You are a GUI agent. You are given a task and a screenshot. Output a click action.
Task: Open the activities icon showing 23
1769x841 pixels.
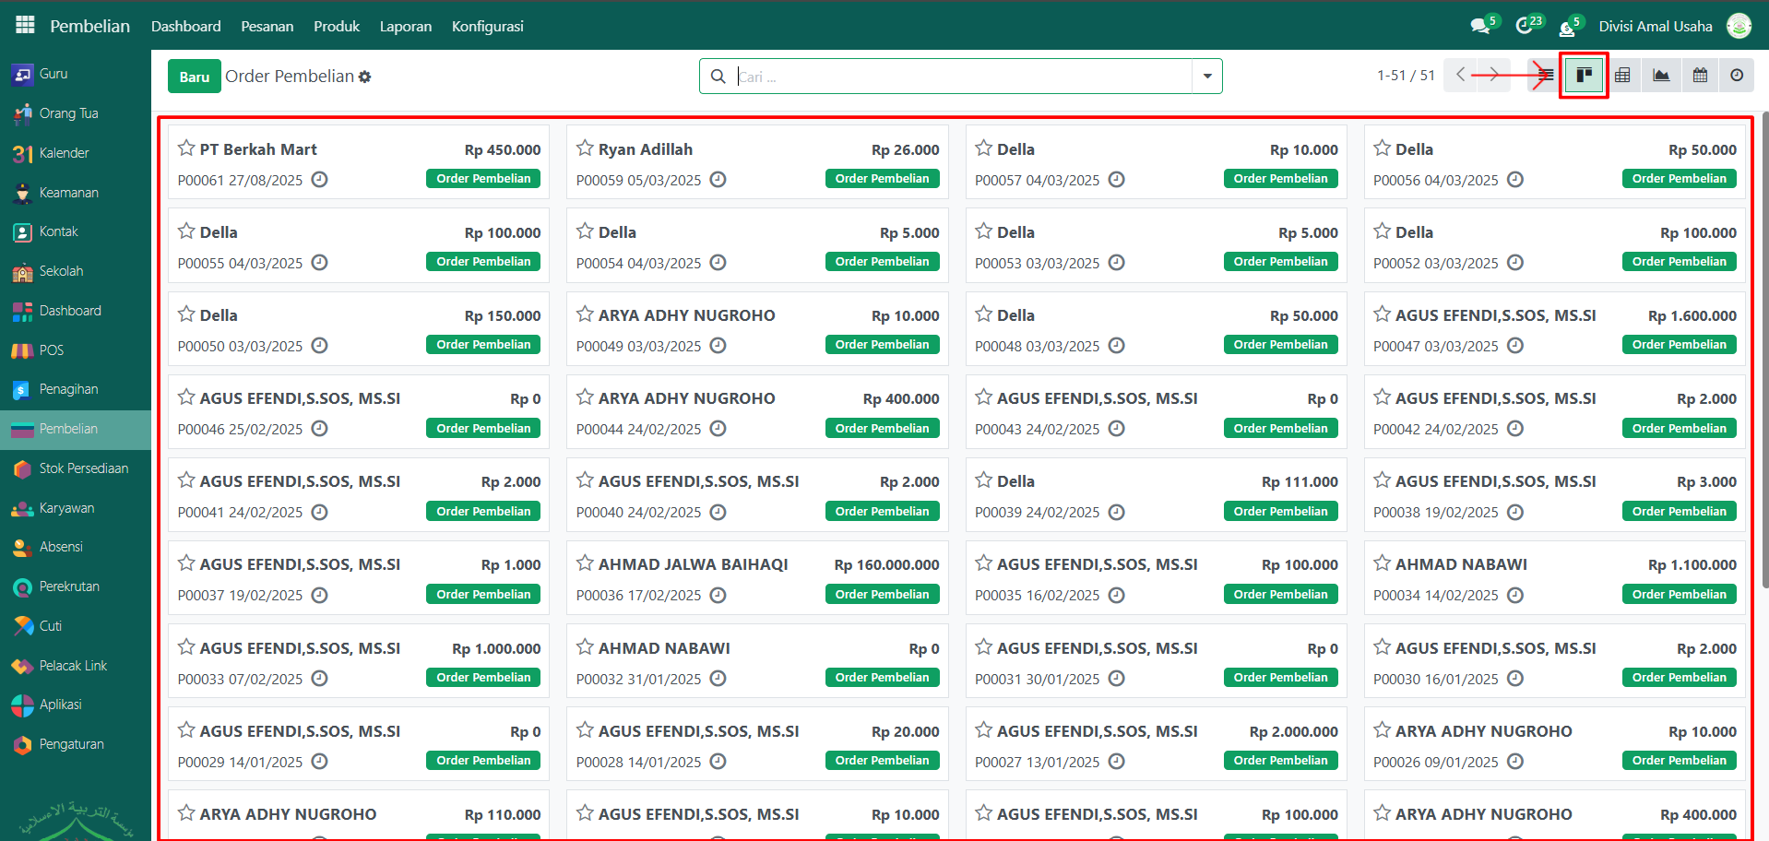click(x=1525, y=26)
